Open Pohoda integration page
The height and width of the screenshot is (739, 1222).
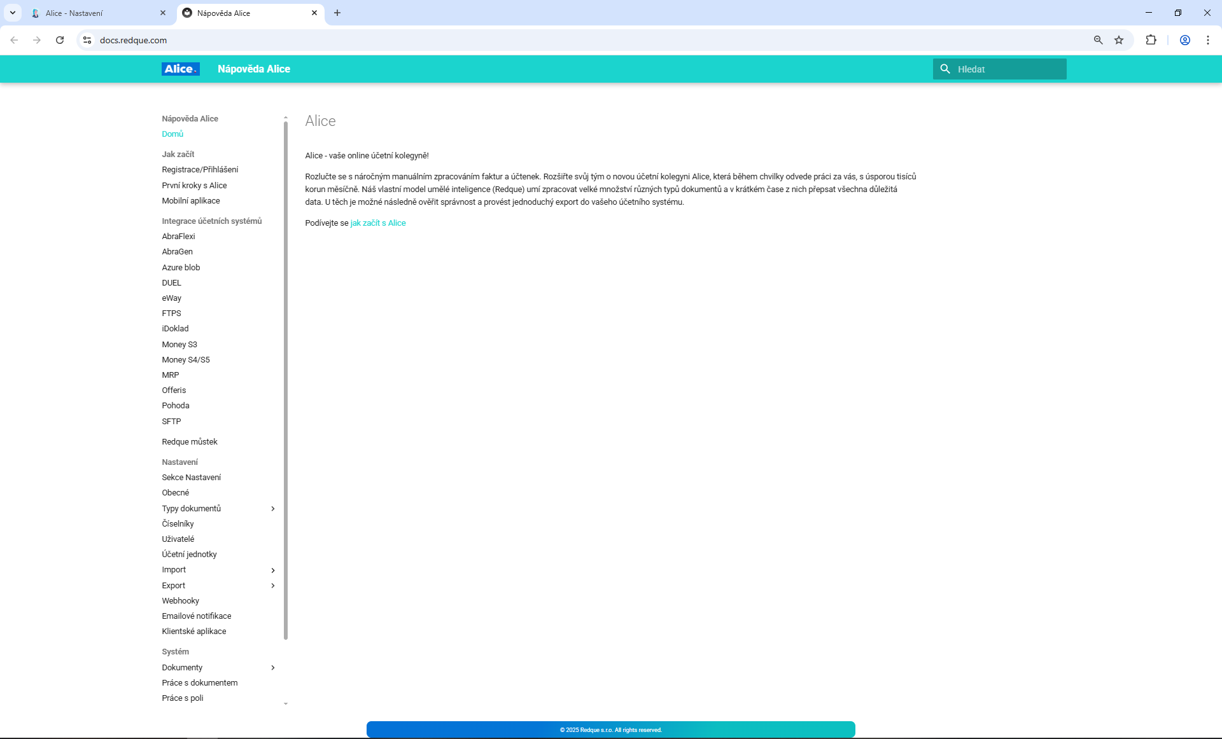coord(176,406)
